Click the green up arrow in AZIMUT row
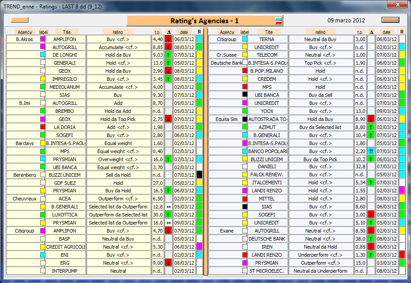The width and height of the screenshot is (411, 283). pos(371,127)
